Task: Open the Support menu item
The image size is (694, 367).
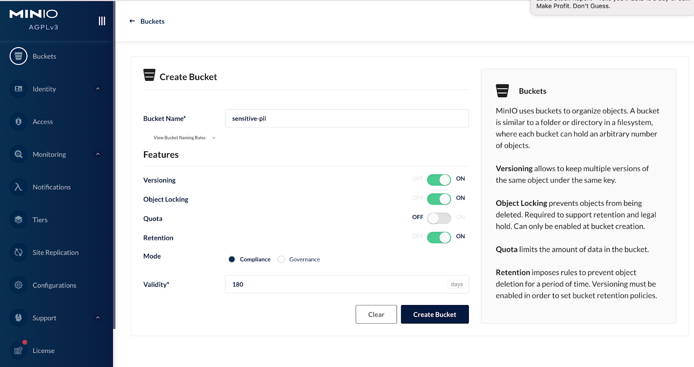Action: coord(44,318)
